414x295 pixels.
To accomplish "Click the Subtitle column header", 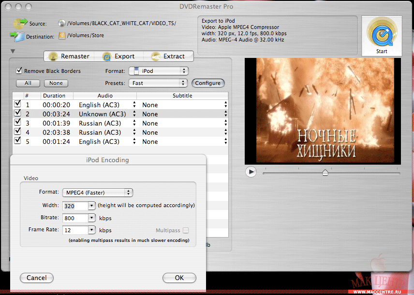I will [182, 96].
